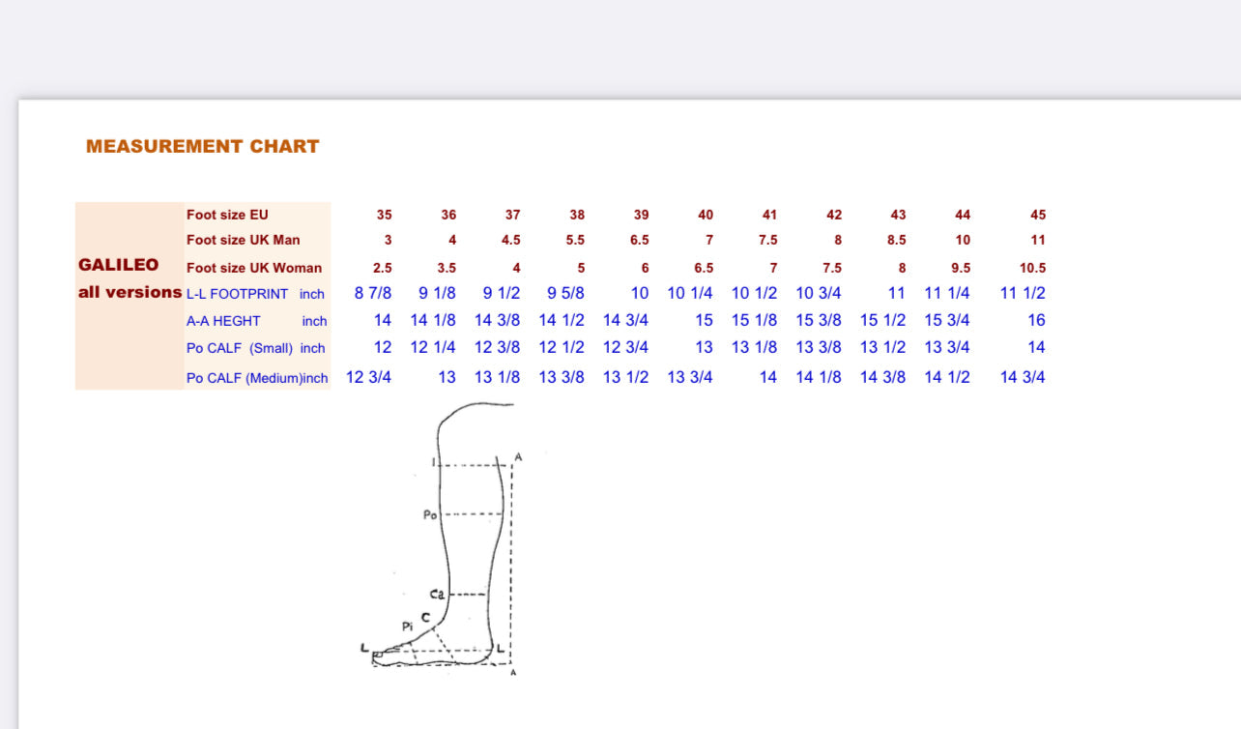This screenshot has height=729, width=1241.
Task: Select A-A height value 15 3/4
Action: [x=947, y=320]
